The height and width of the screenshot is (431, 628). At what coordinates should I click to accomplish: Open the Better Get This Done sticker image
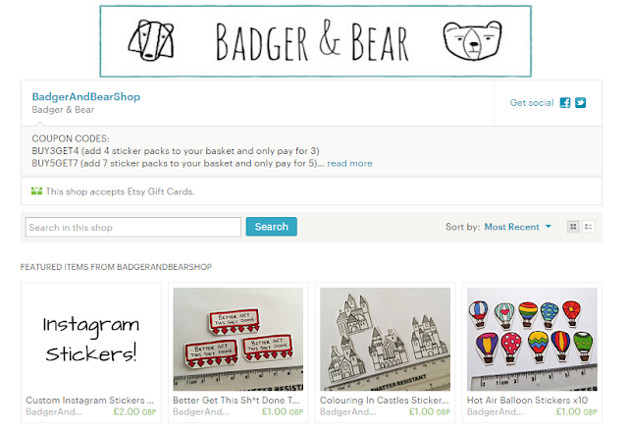pyautogui.click(x=237, y=339)
